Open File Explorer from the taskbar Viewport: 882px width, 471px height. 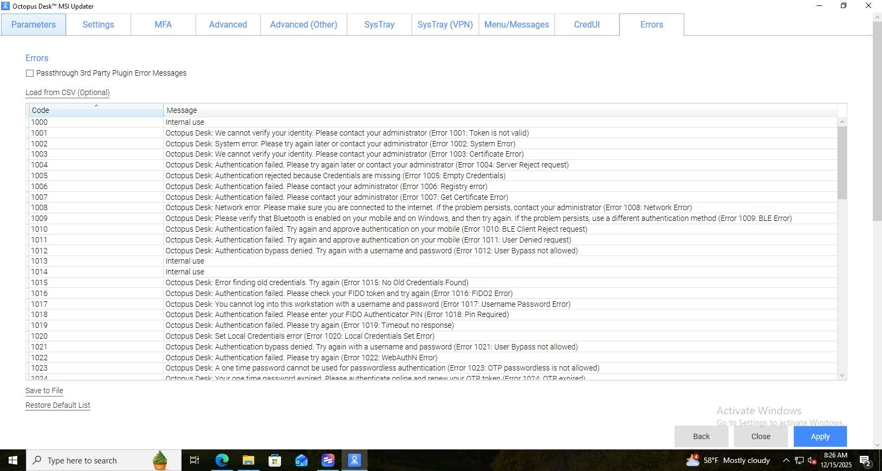[x=249, y=460]
